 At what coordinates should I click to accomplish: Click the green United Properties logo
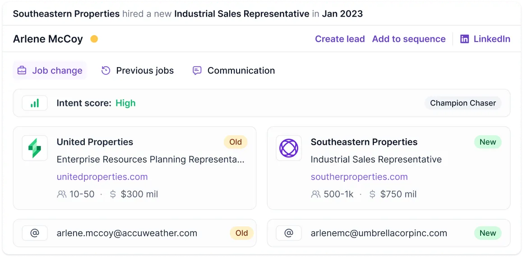point(35,148)
